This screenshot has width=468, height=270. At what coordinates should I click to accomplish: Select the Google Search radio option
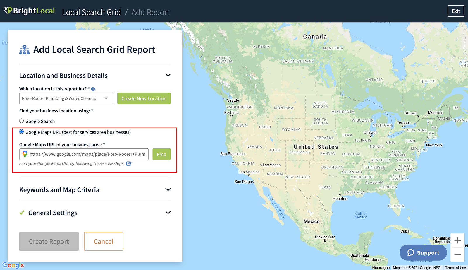coord(21,121)
